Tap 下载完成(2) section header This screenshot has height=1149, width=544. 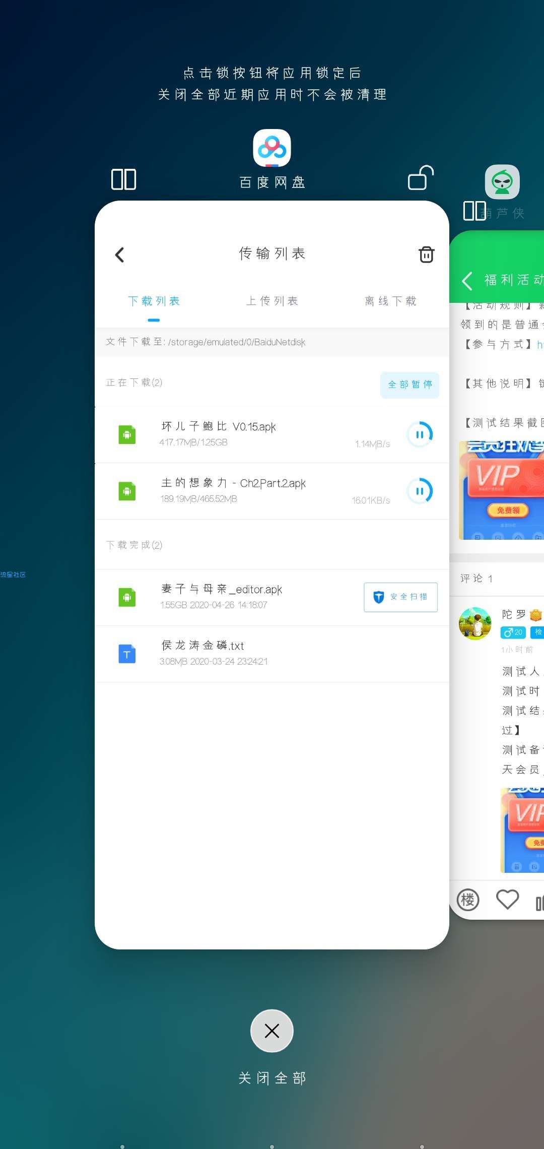pos(134,545)
